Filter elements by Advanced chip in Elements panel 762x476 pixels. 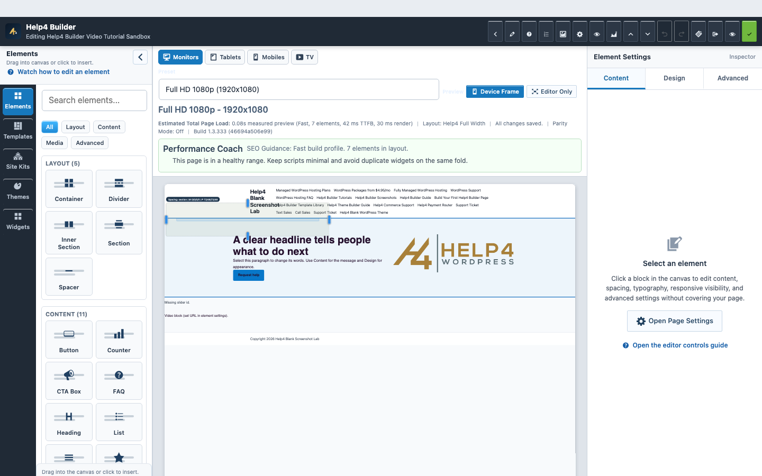[x=90, y=143]
